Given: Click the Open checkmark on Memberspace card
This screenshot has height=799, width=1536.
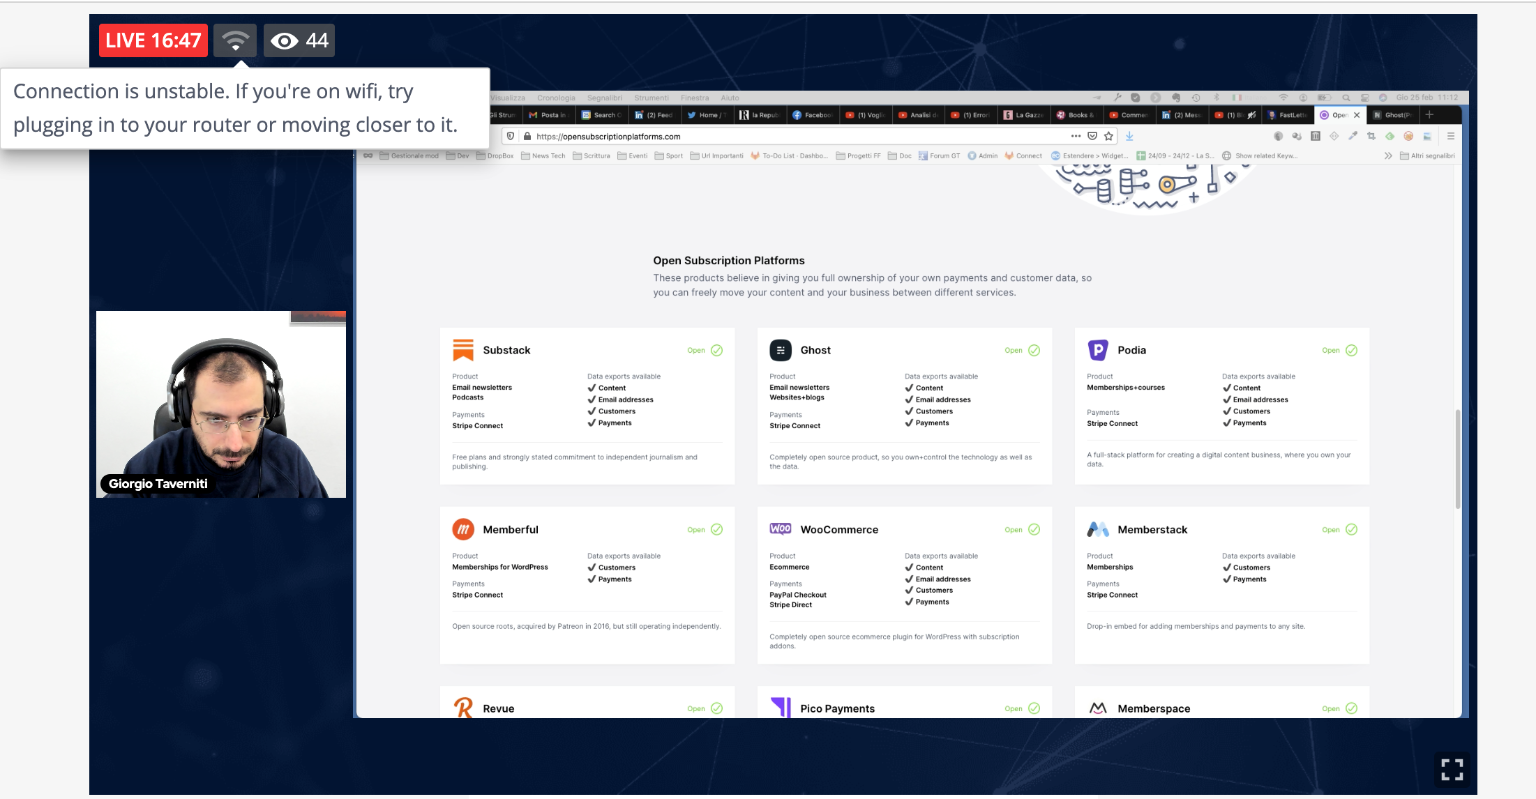Looking at the screenshot, I should tap(1351, 708).
